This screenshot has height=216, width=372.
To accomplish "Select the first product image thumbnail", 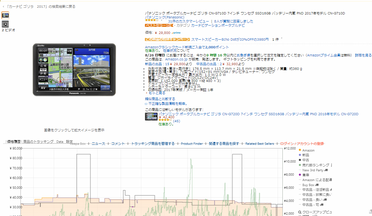I will pyautogui.click(x=5, y=15).
